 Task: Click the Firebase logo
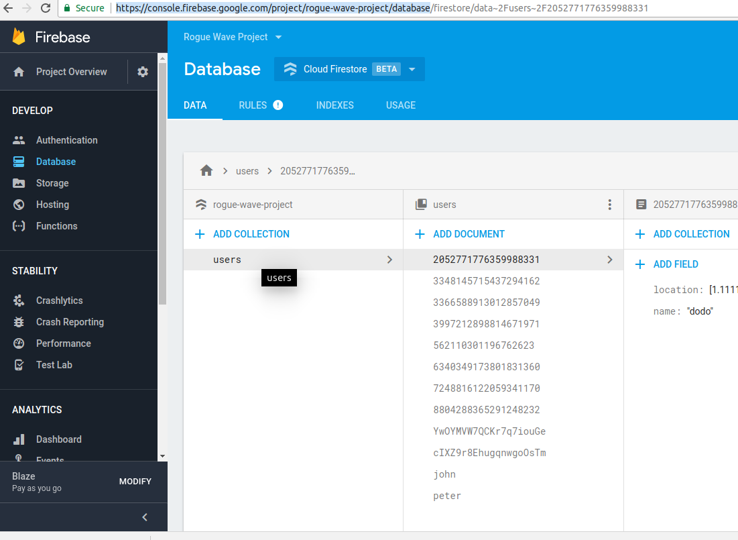click(19, 37)
